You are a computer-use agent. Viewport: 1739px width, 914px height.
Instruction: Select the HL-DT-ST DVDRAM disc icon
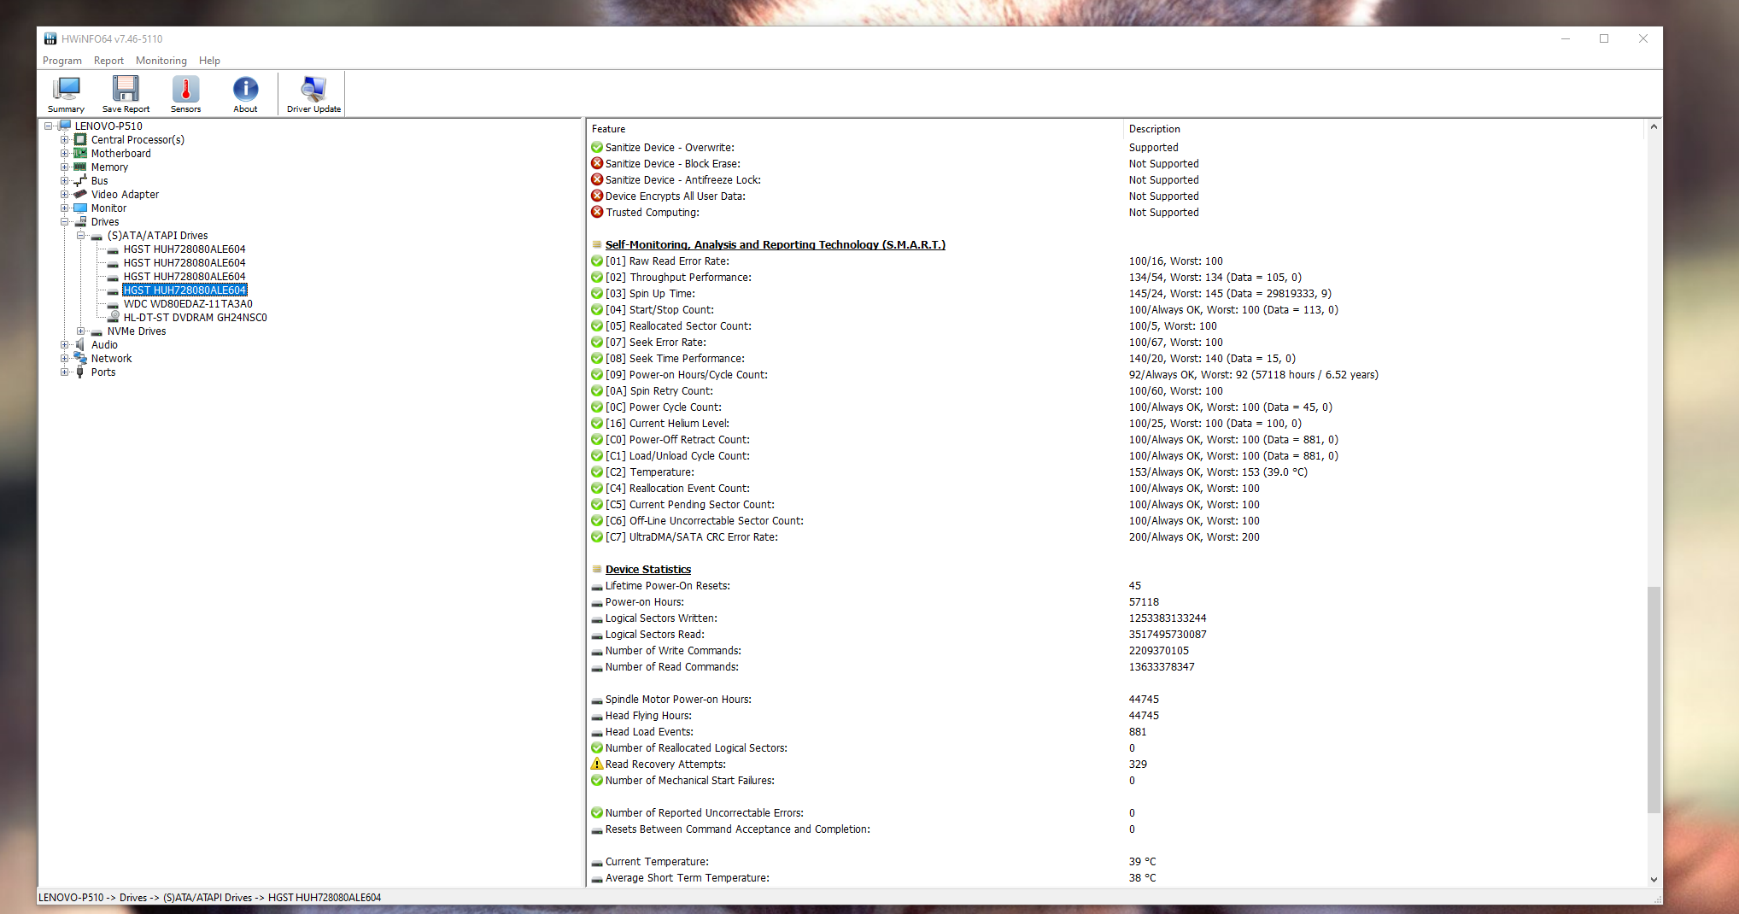tap(114, 317)
